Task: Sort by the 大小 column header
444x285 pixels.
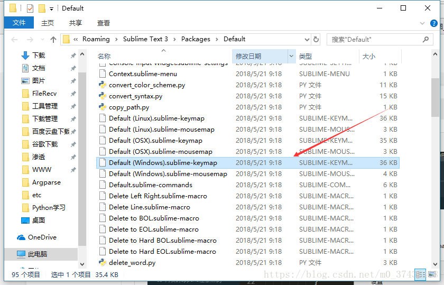Action: coord(369,57)
